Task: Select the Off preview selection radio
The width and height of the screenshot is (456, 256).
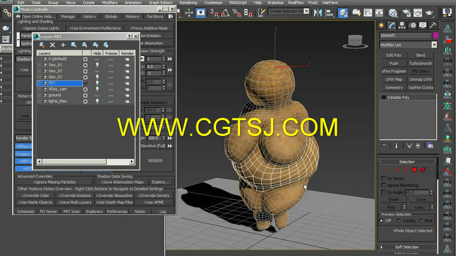Action: pyautogui.click(x=381, y=221)
